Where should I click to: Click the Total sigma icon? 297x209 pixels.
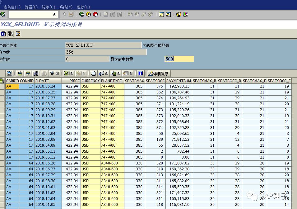tap(67, 74)
